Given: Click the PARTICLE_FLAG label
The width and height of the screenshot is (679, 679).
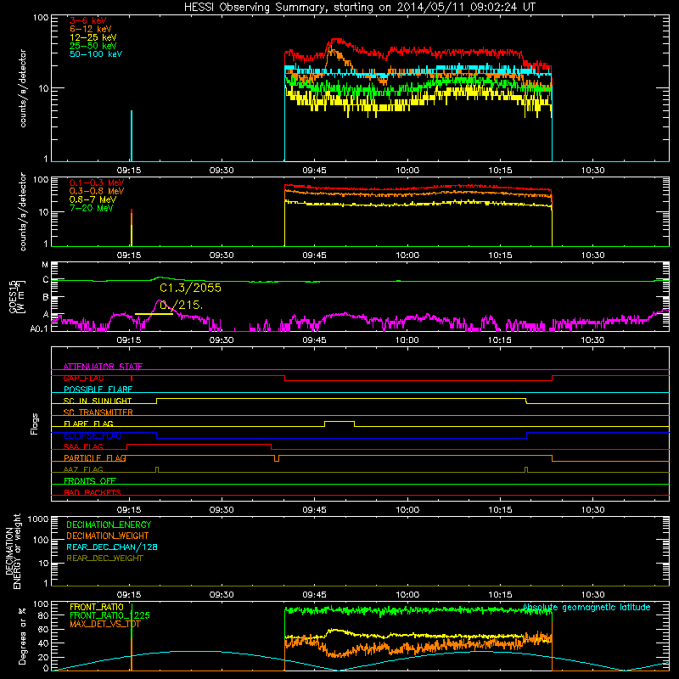Looking at the screenshot, I should click(94, 458).
